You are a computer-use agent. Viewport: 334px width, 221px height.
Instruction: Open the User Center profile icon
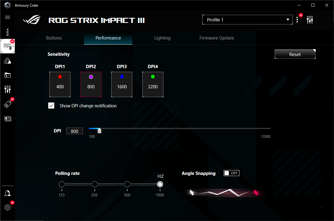(x=8, y=193)
